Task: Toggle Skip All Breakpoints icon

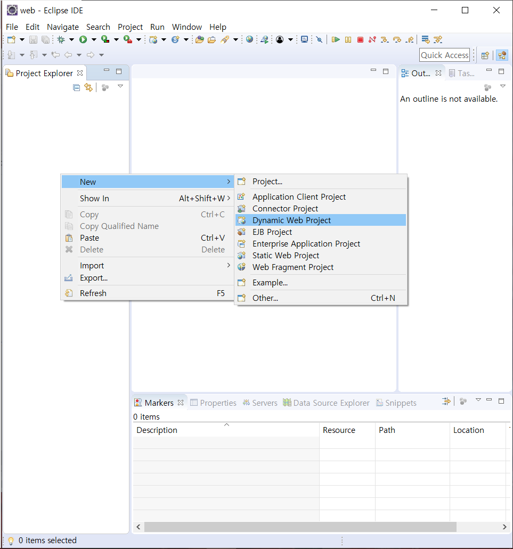Action: click(x=319, y=39)
